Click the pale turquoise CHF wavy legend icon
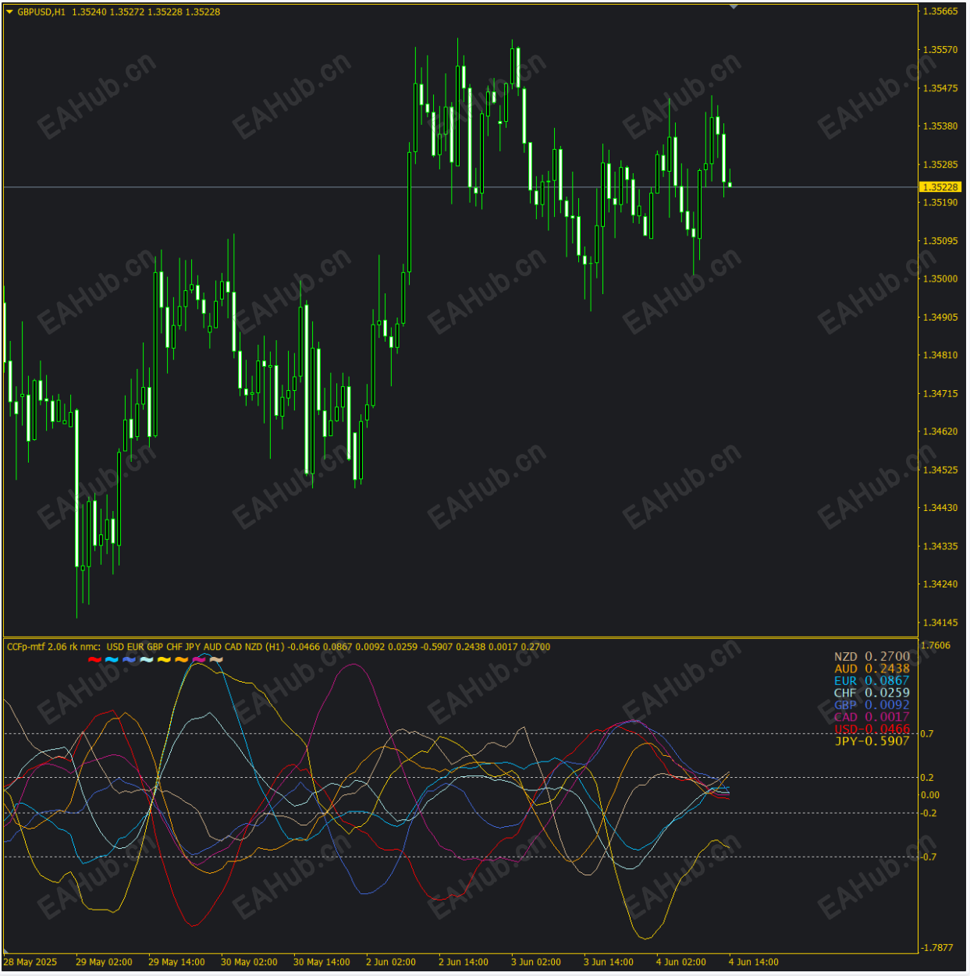 click(147, 660)
